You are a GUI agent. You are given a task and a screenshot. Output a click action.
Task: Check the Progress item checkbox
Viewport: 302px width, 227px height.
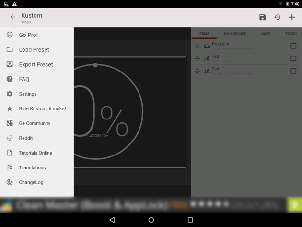pyautogui.click(x=293, y=46)
